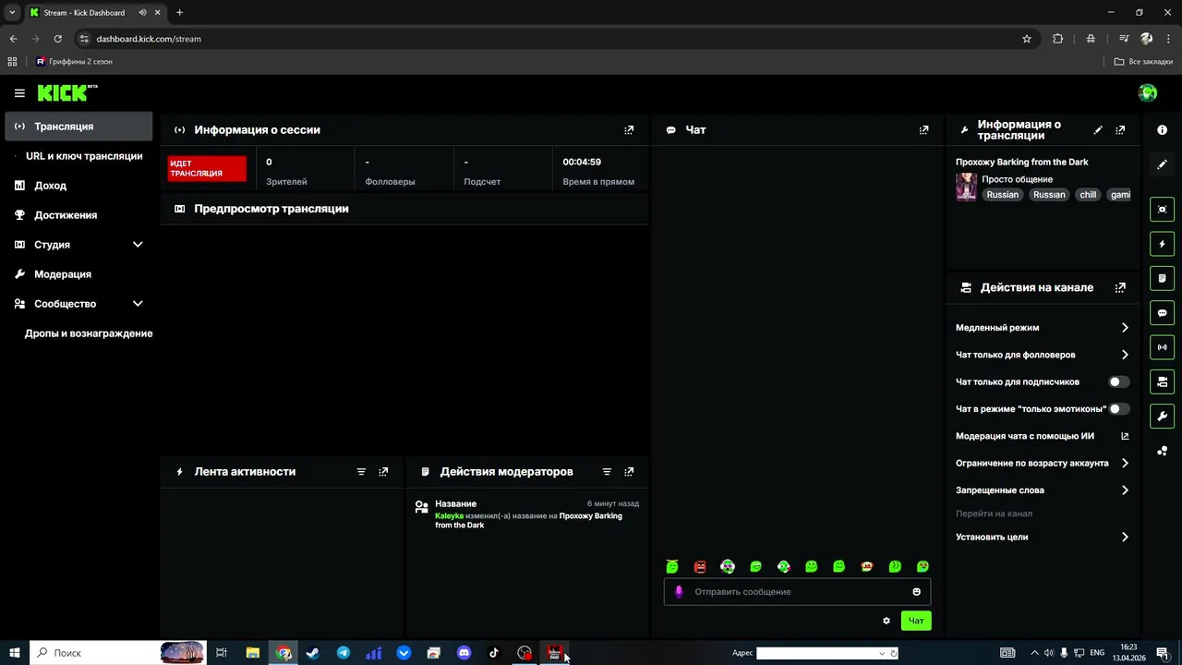Image resolution: width=1182 pixels, height=665 pixels.
Task: Toggle moderator actions document widget in right sidebar
Action: click(1163, 278)
